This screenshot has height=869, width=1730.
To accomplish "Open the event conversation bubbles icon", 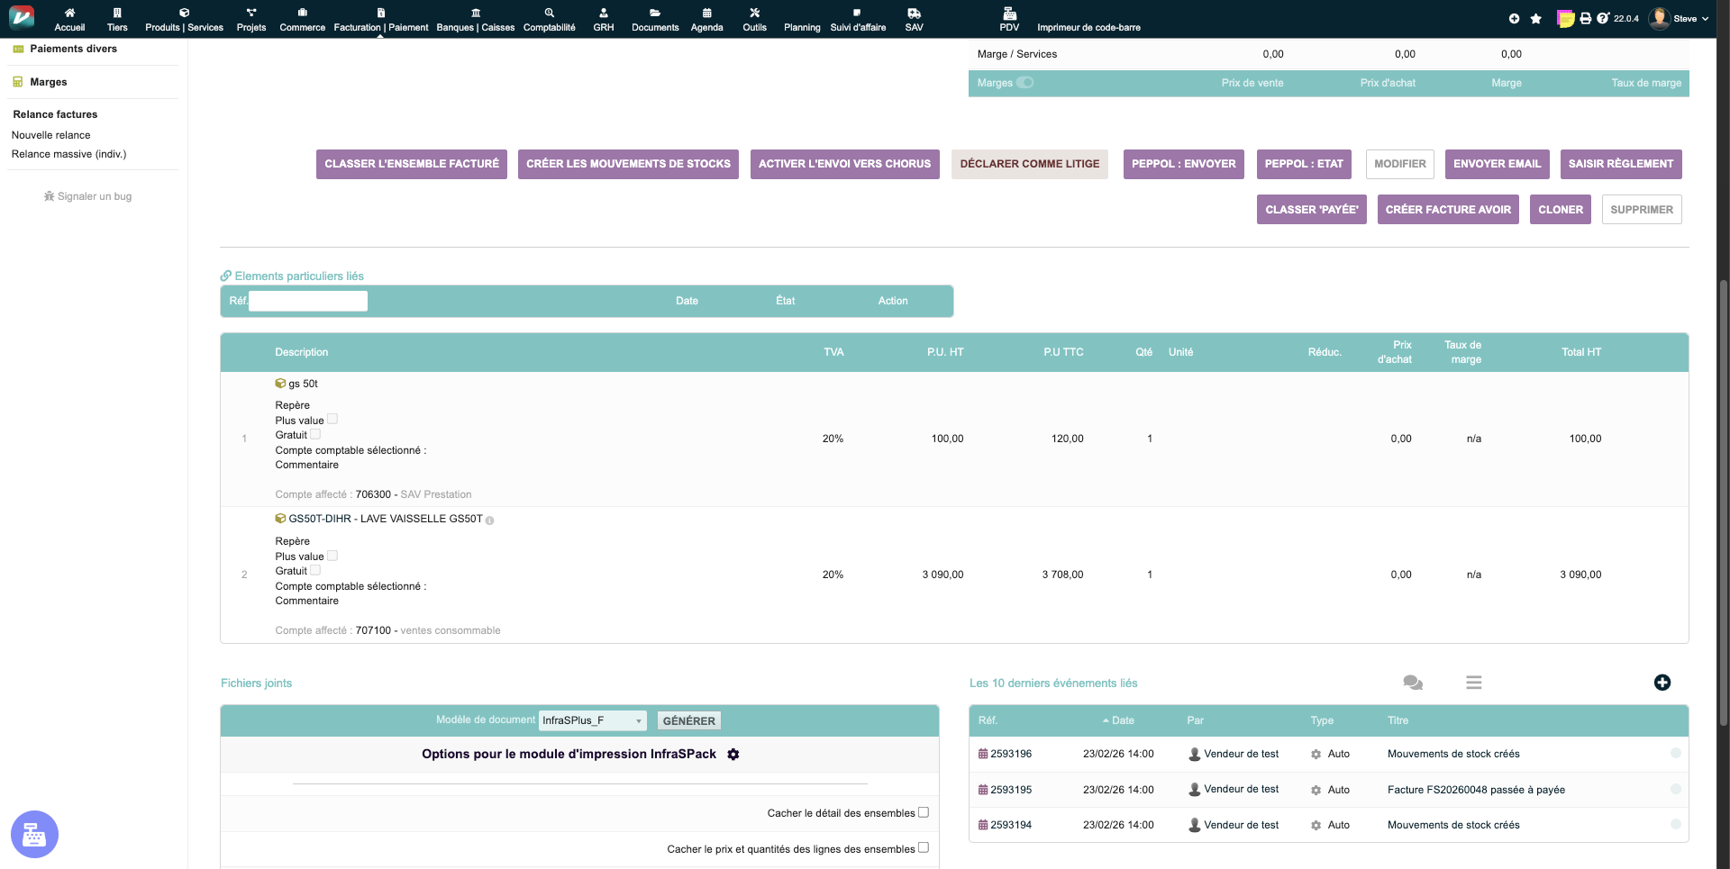I will [x=1413, y=683].
